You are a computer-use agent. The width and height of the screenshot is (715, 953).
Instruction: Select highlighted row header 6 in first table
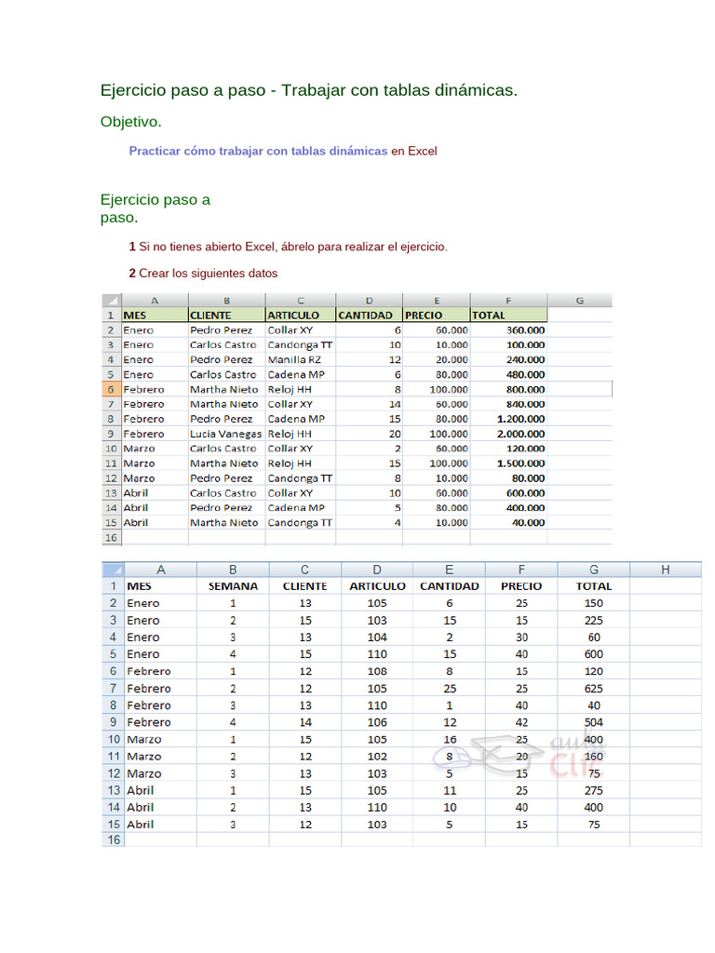tap(111, 389)
